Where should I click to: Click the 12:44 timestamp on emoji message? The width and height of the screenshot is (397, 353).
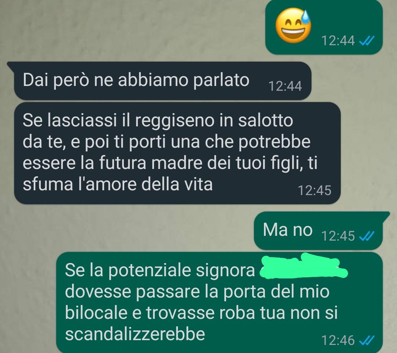tap(338, 40)
